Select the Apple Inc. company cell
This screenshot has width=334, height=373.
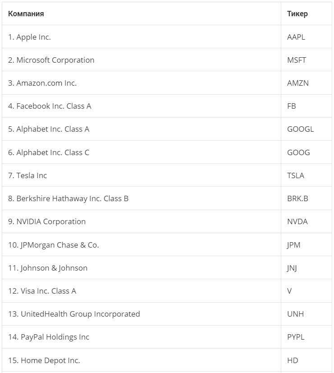coord(29,37)
